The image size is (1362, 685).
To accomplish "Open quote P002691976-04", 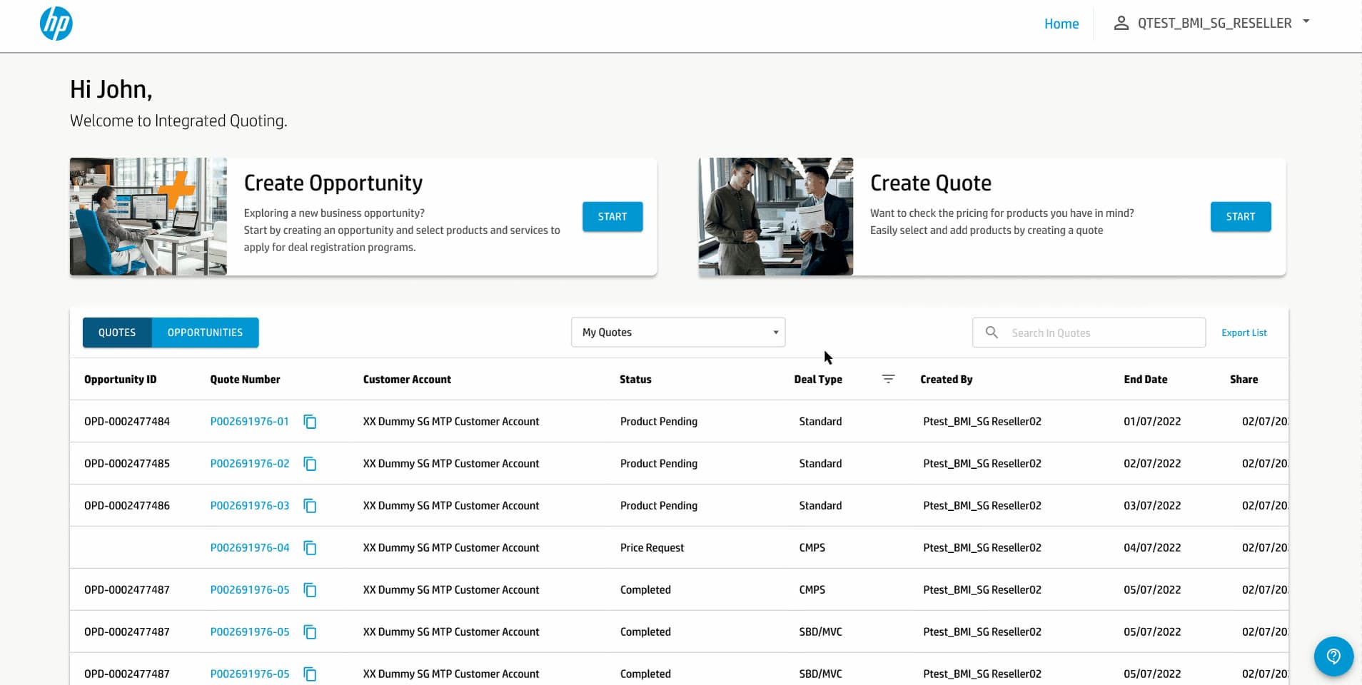I will coord(249,548).
